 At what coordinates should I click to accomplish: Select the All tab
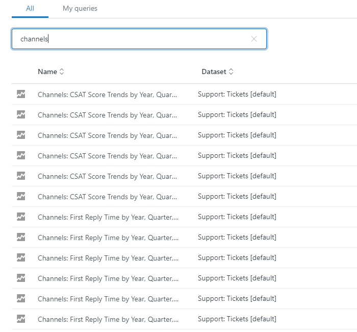click(30, 9)
